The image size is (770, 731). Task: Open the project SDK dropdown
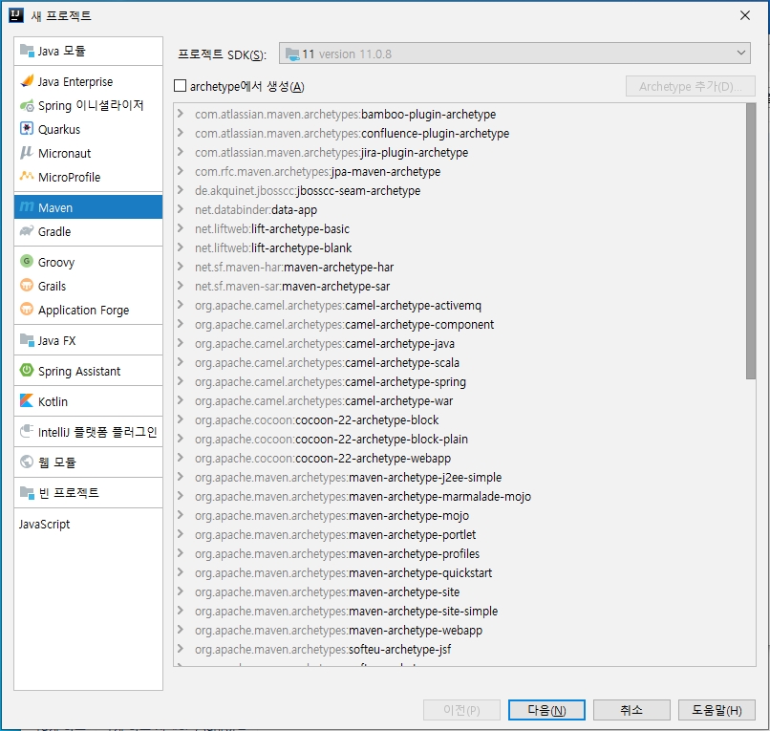point(514,54)
